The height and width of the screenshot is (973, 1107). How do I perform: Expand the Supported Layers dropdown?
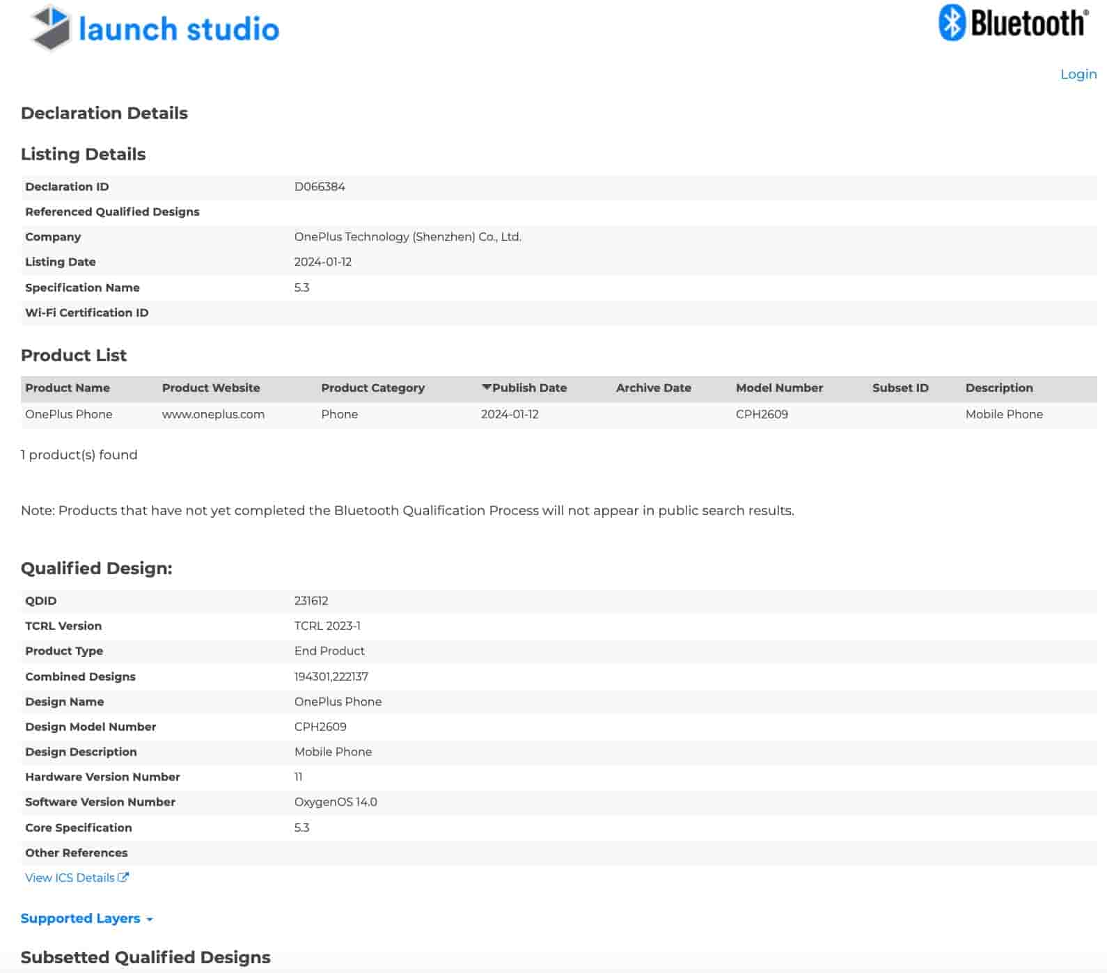click(86, 919)
